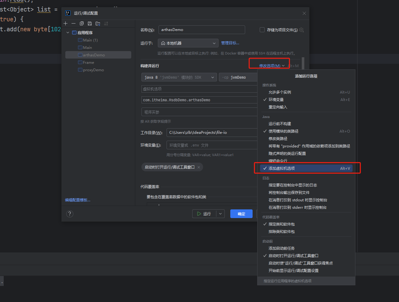
Task: Open dropdown arrow next to 运行 button
Action: coord(220,214)
